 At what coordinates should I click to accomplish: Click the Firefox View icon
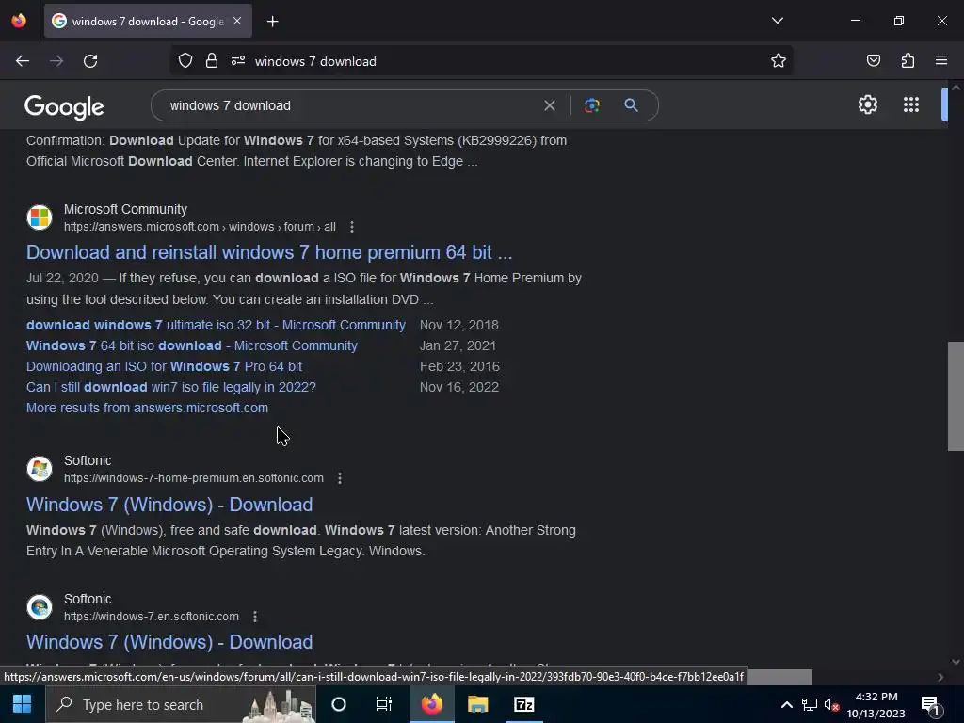19,21
